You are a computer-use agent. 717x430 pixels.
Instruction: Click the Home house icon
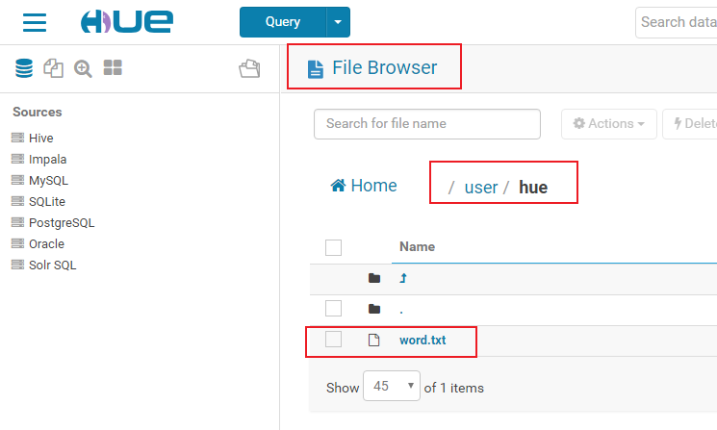tap(339, 185)
